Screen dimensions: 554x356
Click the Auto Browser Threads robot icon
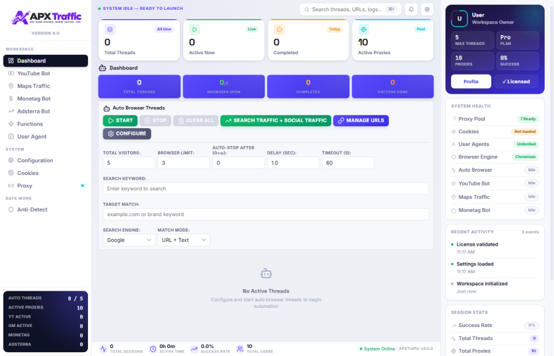click(106, 108)
